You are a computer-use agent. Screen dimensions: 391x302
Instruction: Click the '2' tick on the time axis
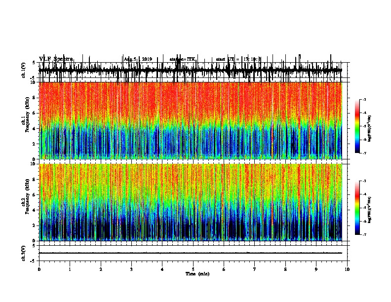101,269
